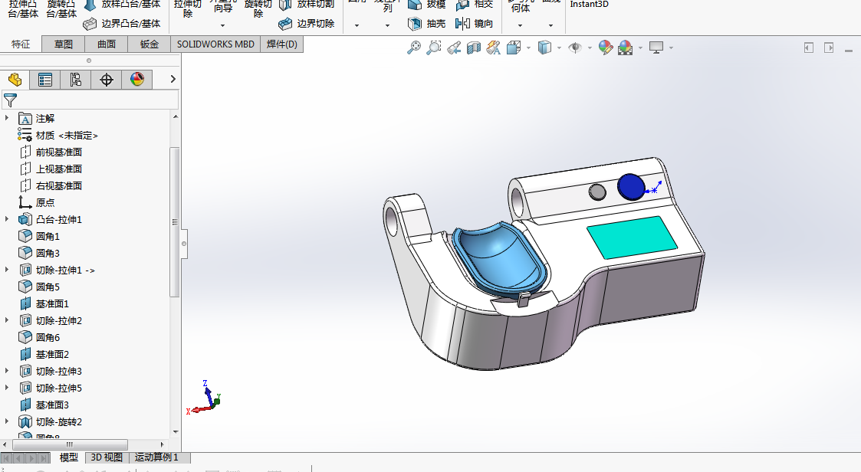Open the DisplayManager color wheel tab

pos(137,80)
